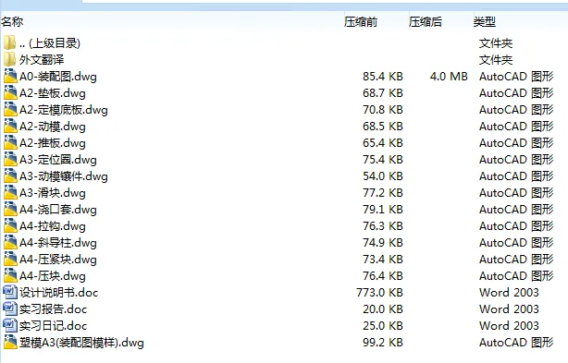Click the 773.0 KB size value
Image resolution: width=568 pixels, height=363 pixels.
379,292
